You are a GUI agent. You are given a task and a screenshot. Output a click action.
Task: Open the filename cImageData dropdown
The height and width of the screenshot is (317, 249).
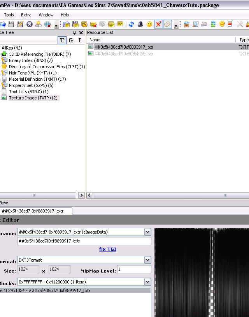pos(148,232)
